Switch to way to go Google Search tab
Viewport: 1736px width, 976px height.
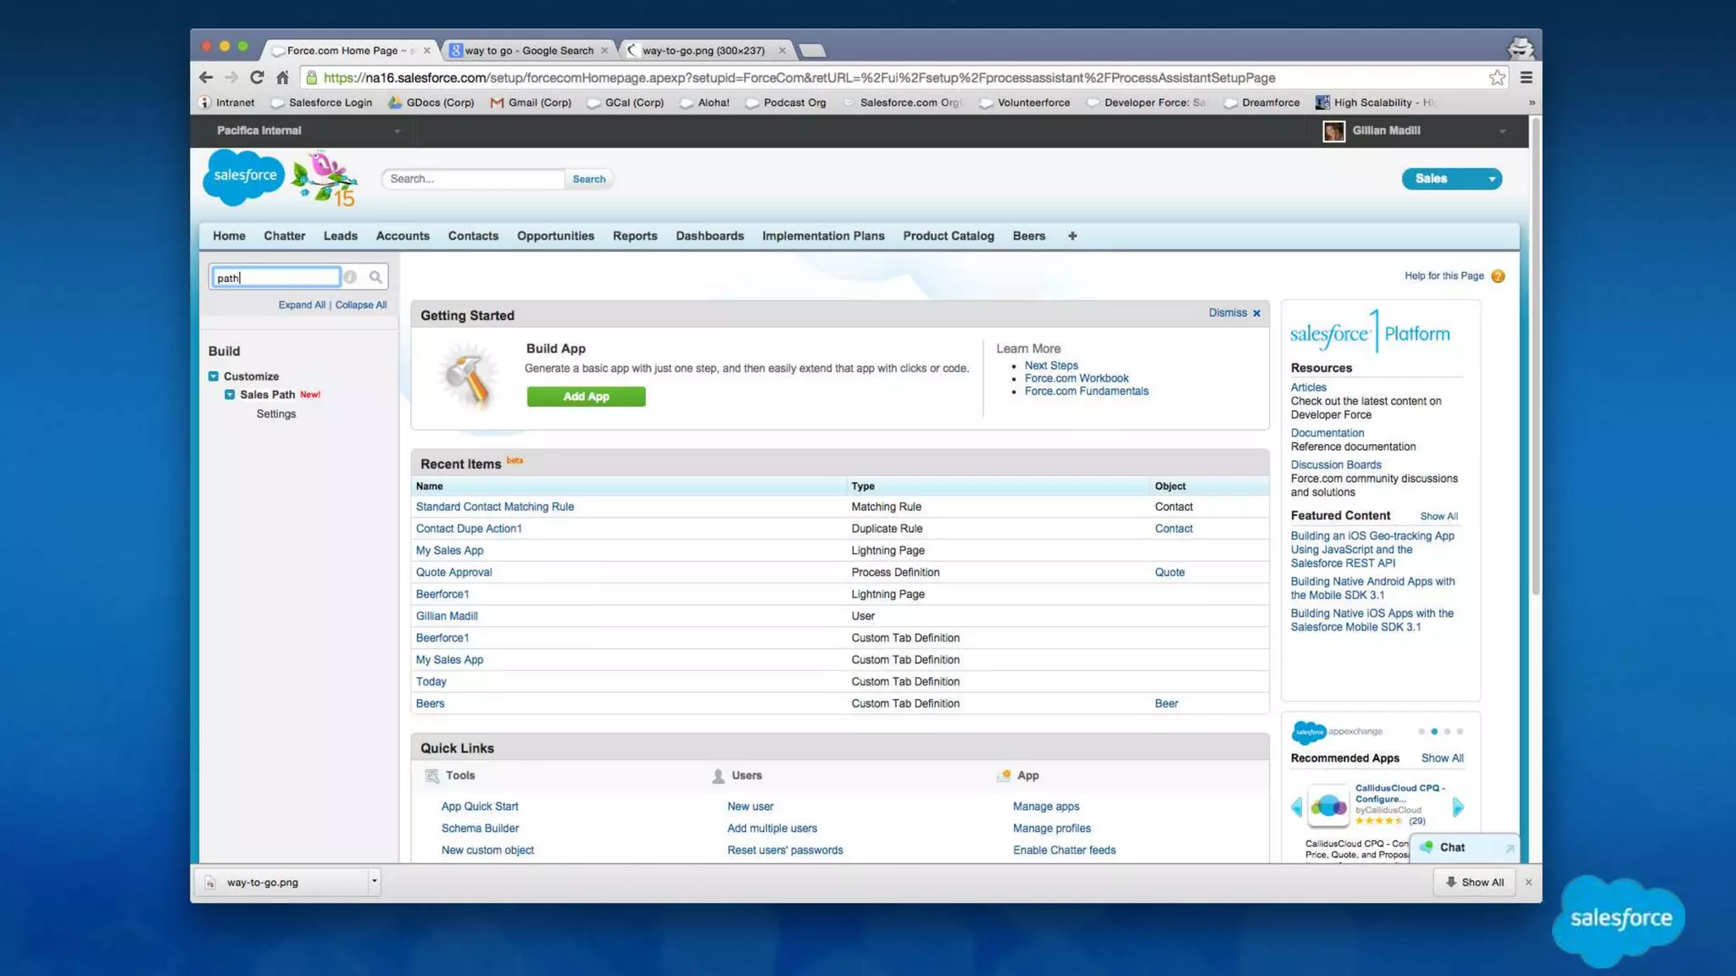point(528,51)
